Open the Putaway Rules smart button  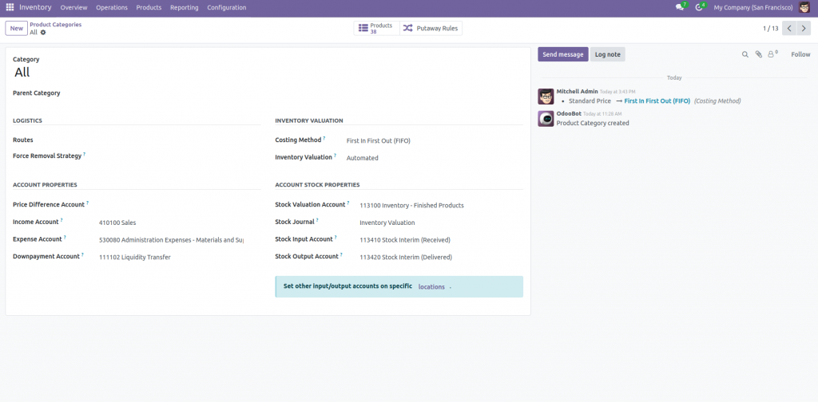[431, 28]
